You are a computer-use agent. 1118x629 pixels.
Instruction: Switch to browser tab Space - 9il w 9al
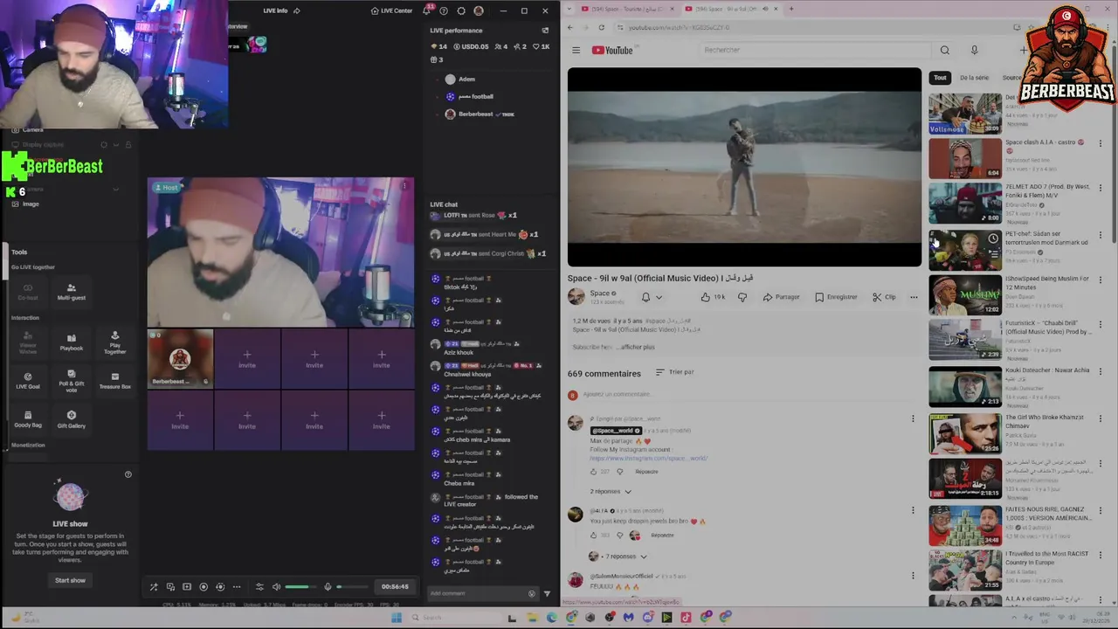729,9
